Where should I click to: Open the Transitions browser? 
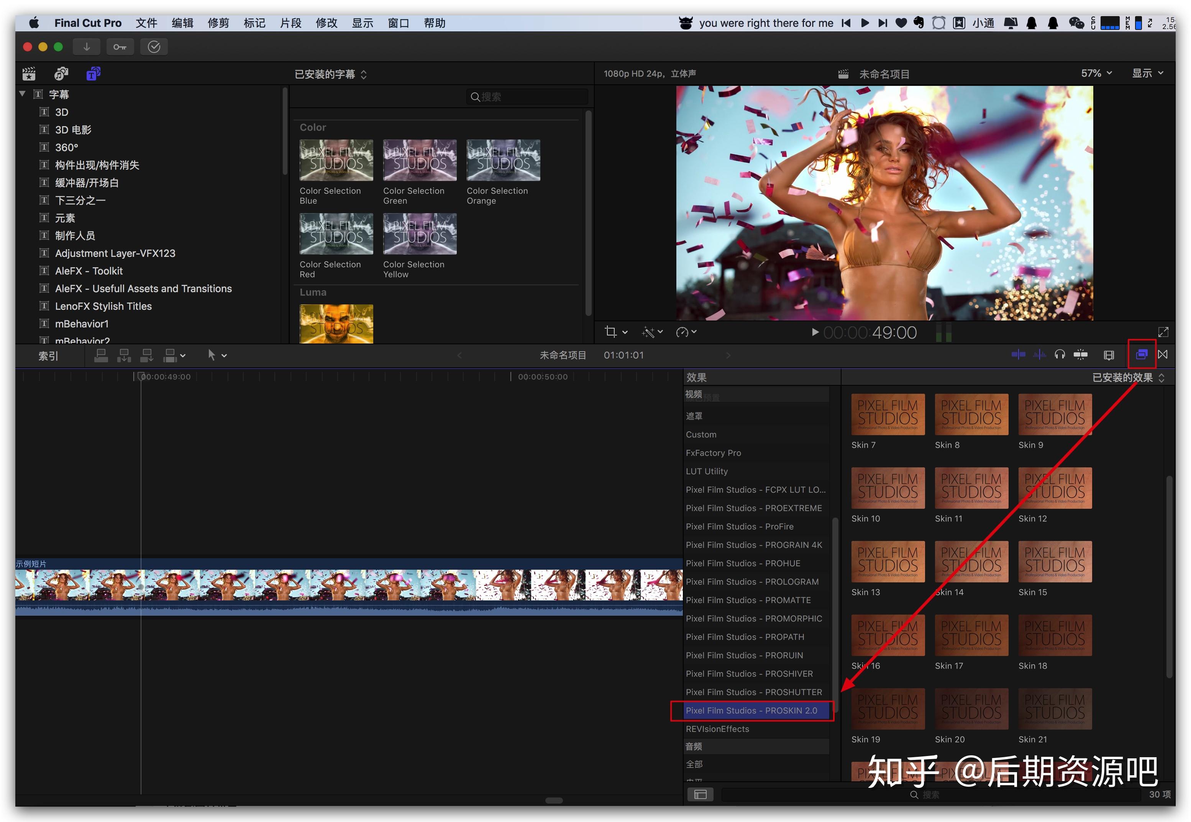(x=1163, y=355)
